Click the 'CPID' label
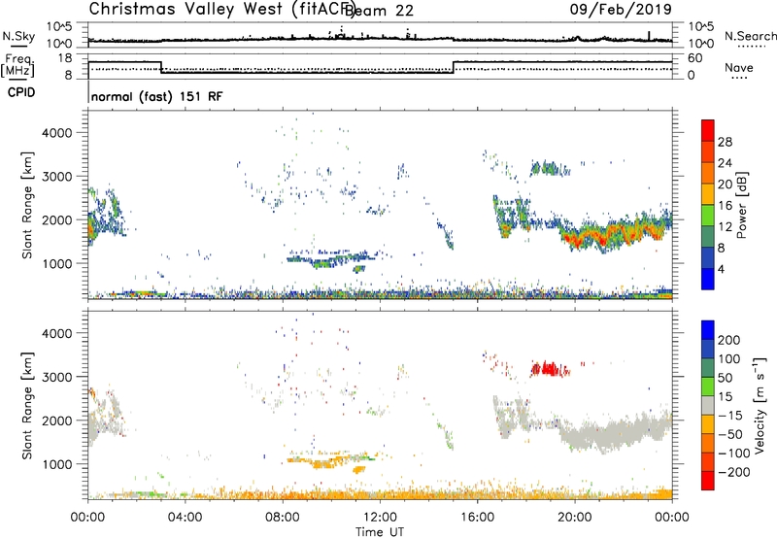The image size is (777, 538). (21, 92)
